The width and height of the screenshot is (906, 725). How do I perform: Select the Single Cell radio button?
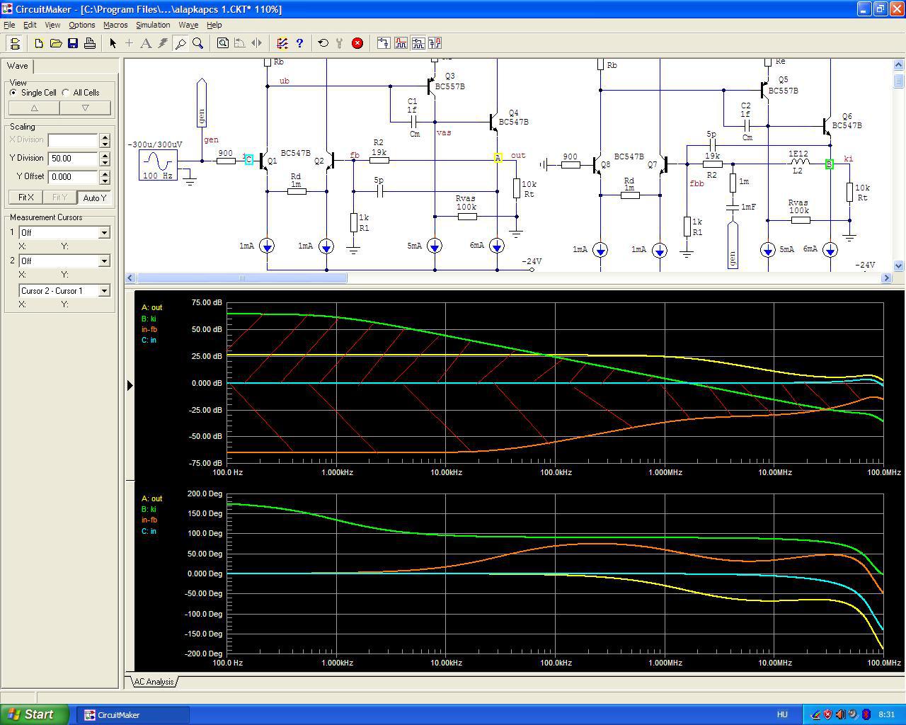tap(13, 93)
